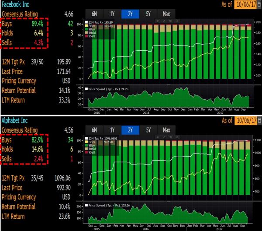Click the pencil annotate icon in Alphabet chart toolbar
Screen dimensions: 262x231
coord(164,137)
